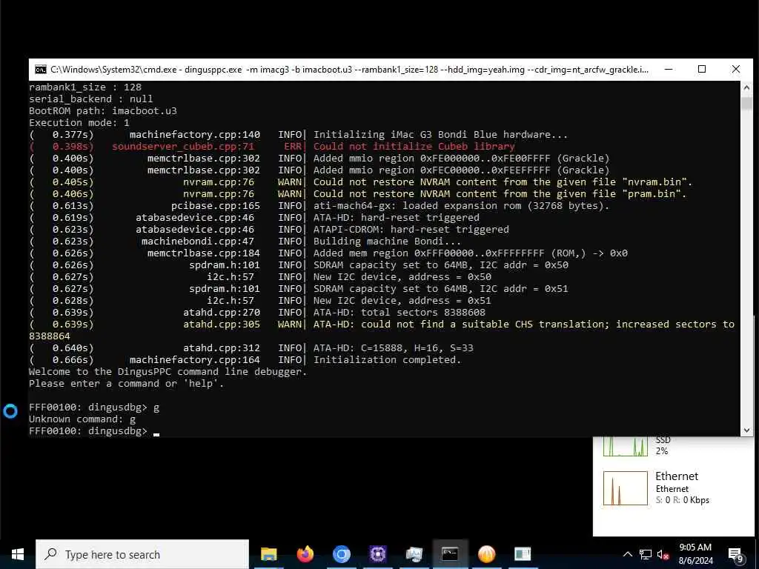Click the red 'Could not initialize Cubeb library' line
Viewport: 759px width, 569px height.
[272, 147]
